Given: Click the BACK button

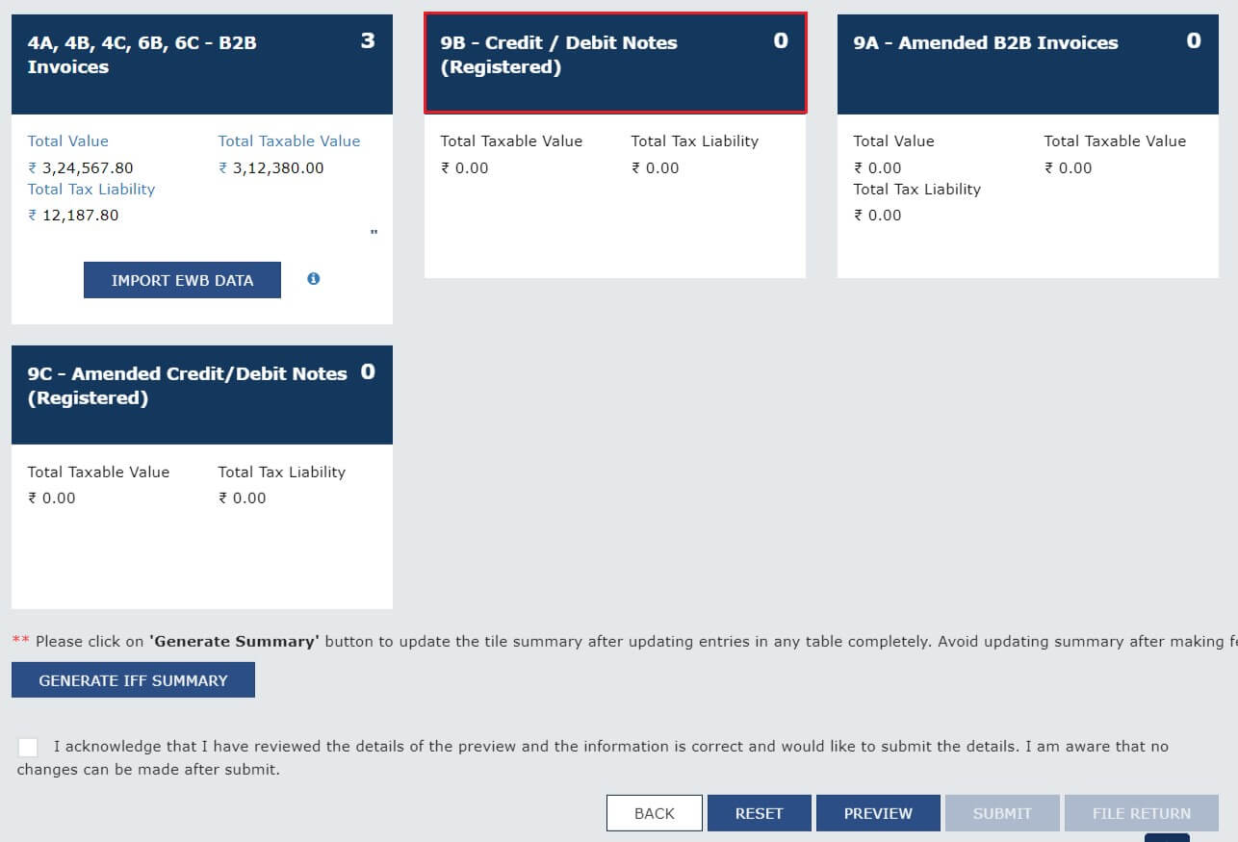Looking at the screenshot, I should (x=655, y=813).
